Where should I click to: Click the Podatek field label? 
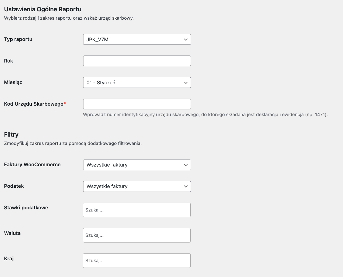tap(14, 186)
